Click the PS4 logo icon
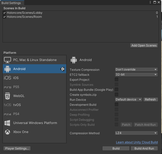162x154 pixels. coord(7,114)
